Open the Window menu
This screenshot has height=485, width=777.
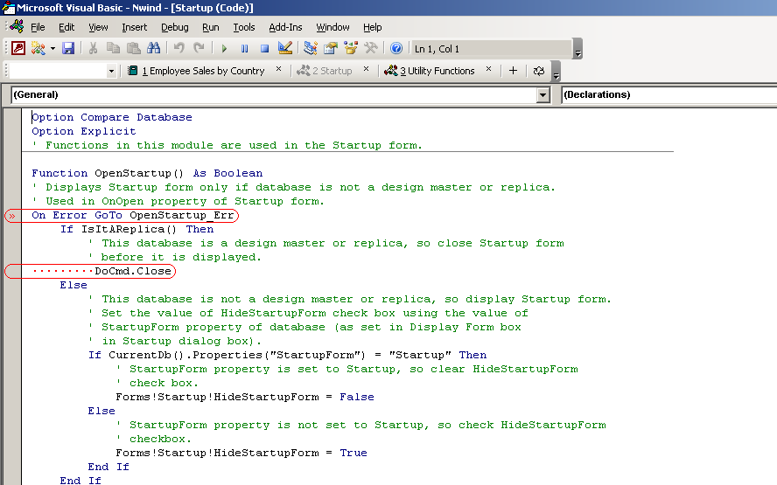point(332,27)
